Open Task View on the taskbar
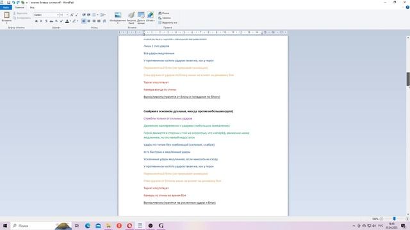 tap(77, 226)
